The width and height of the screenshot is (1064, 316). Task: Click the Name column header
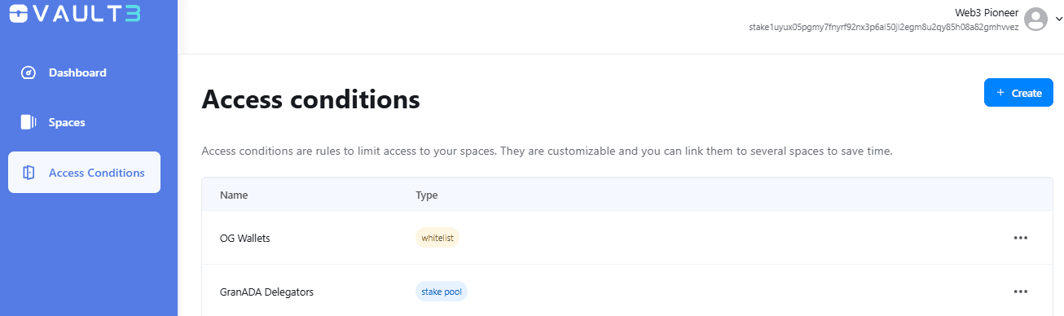point(234,195)
